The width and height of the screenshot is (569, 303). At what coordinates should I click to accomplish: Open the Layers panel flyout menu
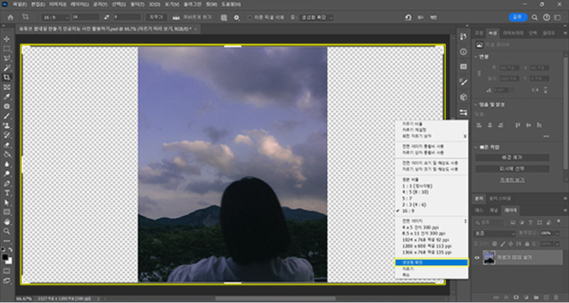point(565,211)
